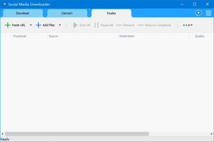Screen dimensions: 214x142
Task: Open the hamburger main menu
Action: tap(208, 13)
